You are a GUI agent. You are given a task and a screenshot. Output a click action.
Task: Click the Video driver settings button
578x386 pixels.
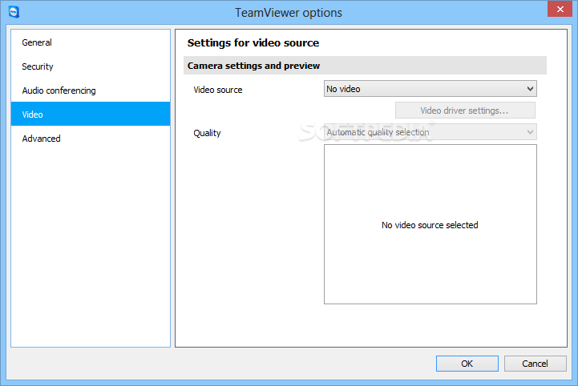point(465,111)
